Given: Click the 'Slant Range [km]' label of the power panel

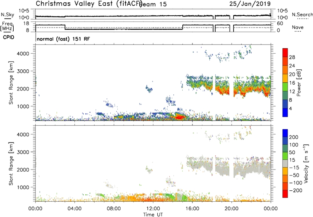Looking at the screenshot, I should pyautogui.click(x=11, y=83).
